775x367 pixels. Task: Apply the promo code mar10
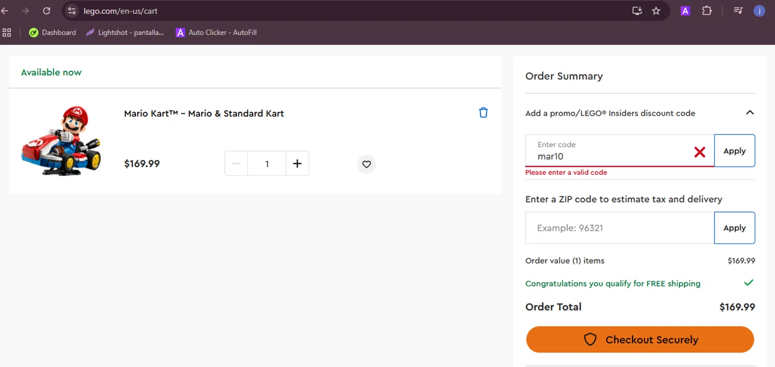tap(734, 151)
